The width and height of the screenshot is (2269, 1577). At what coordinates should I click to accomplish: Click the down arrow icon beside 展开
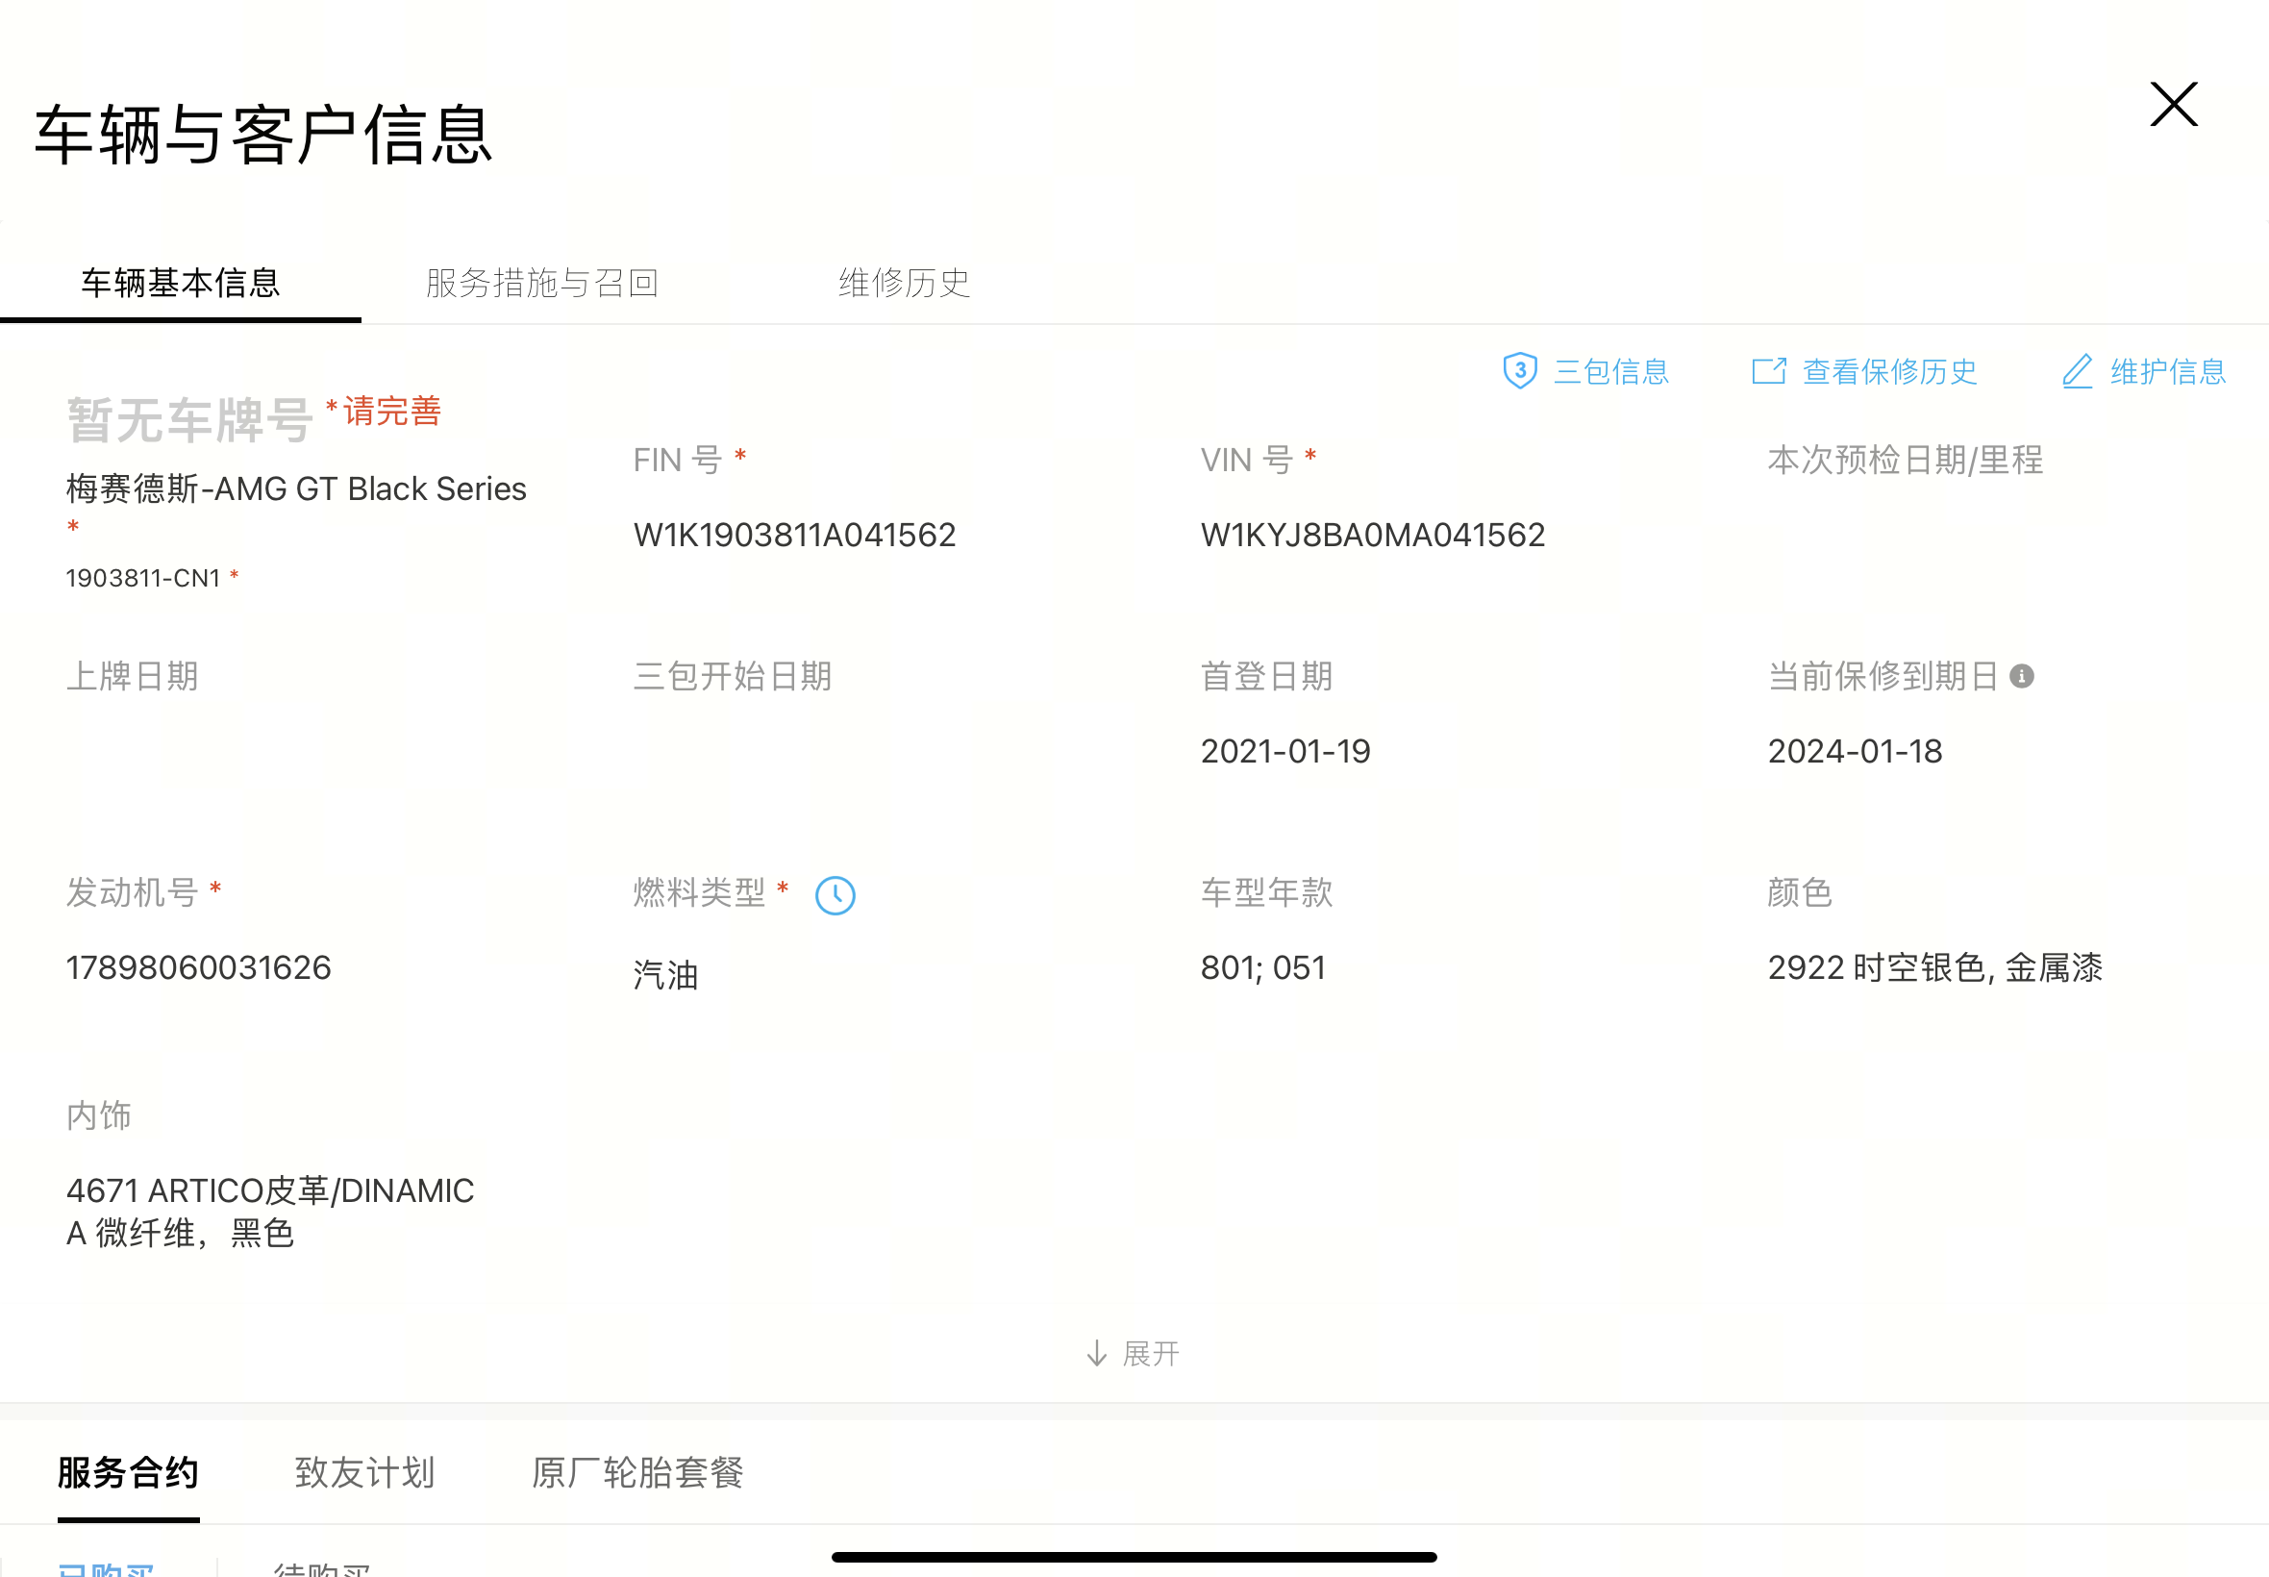[x=1096, y=1354]
